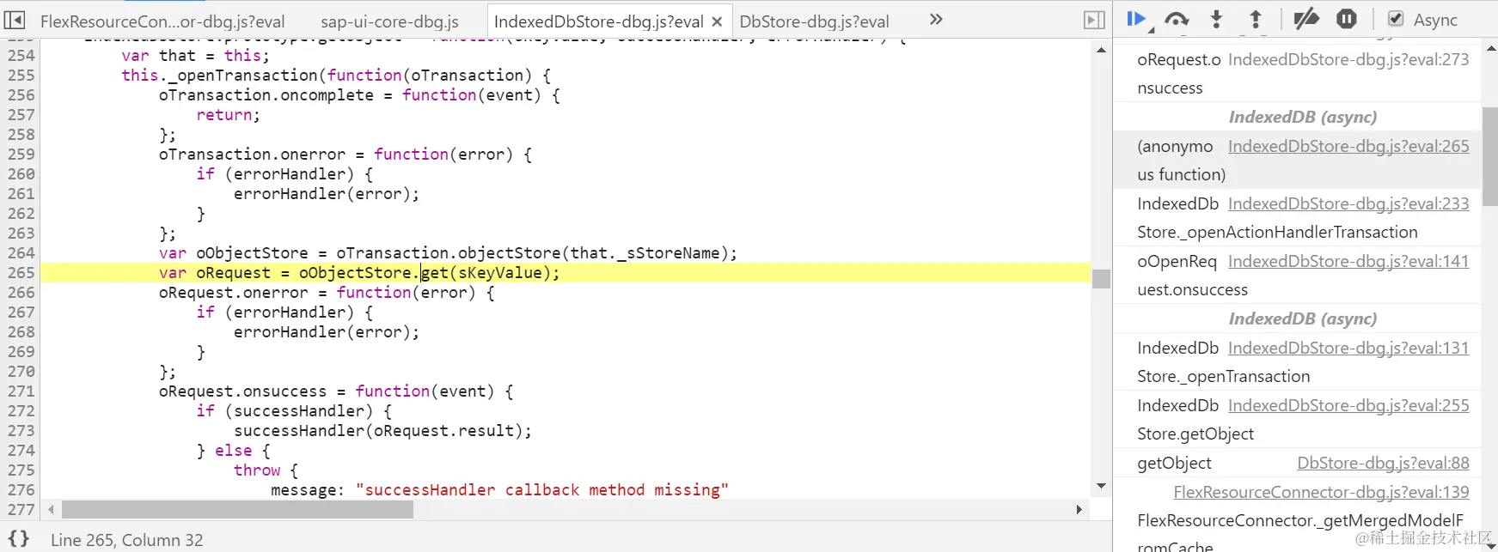Open link IndexedDbStore-dbg.js?eval:255

tap(1348, 405)
